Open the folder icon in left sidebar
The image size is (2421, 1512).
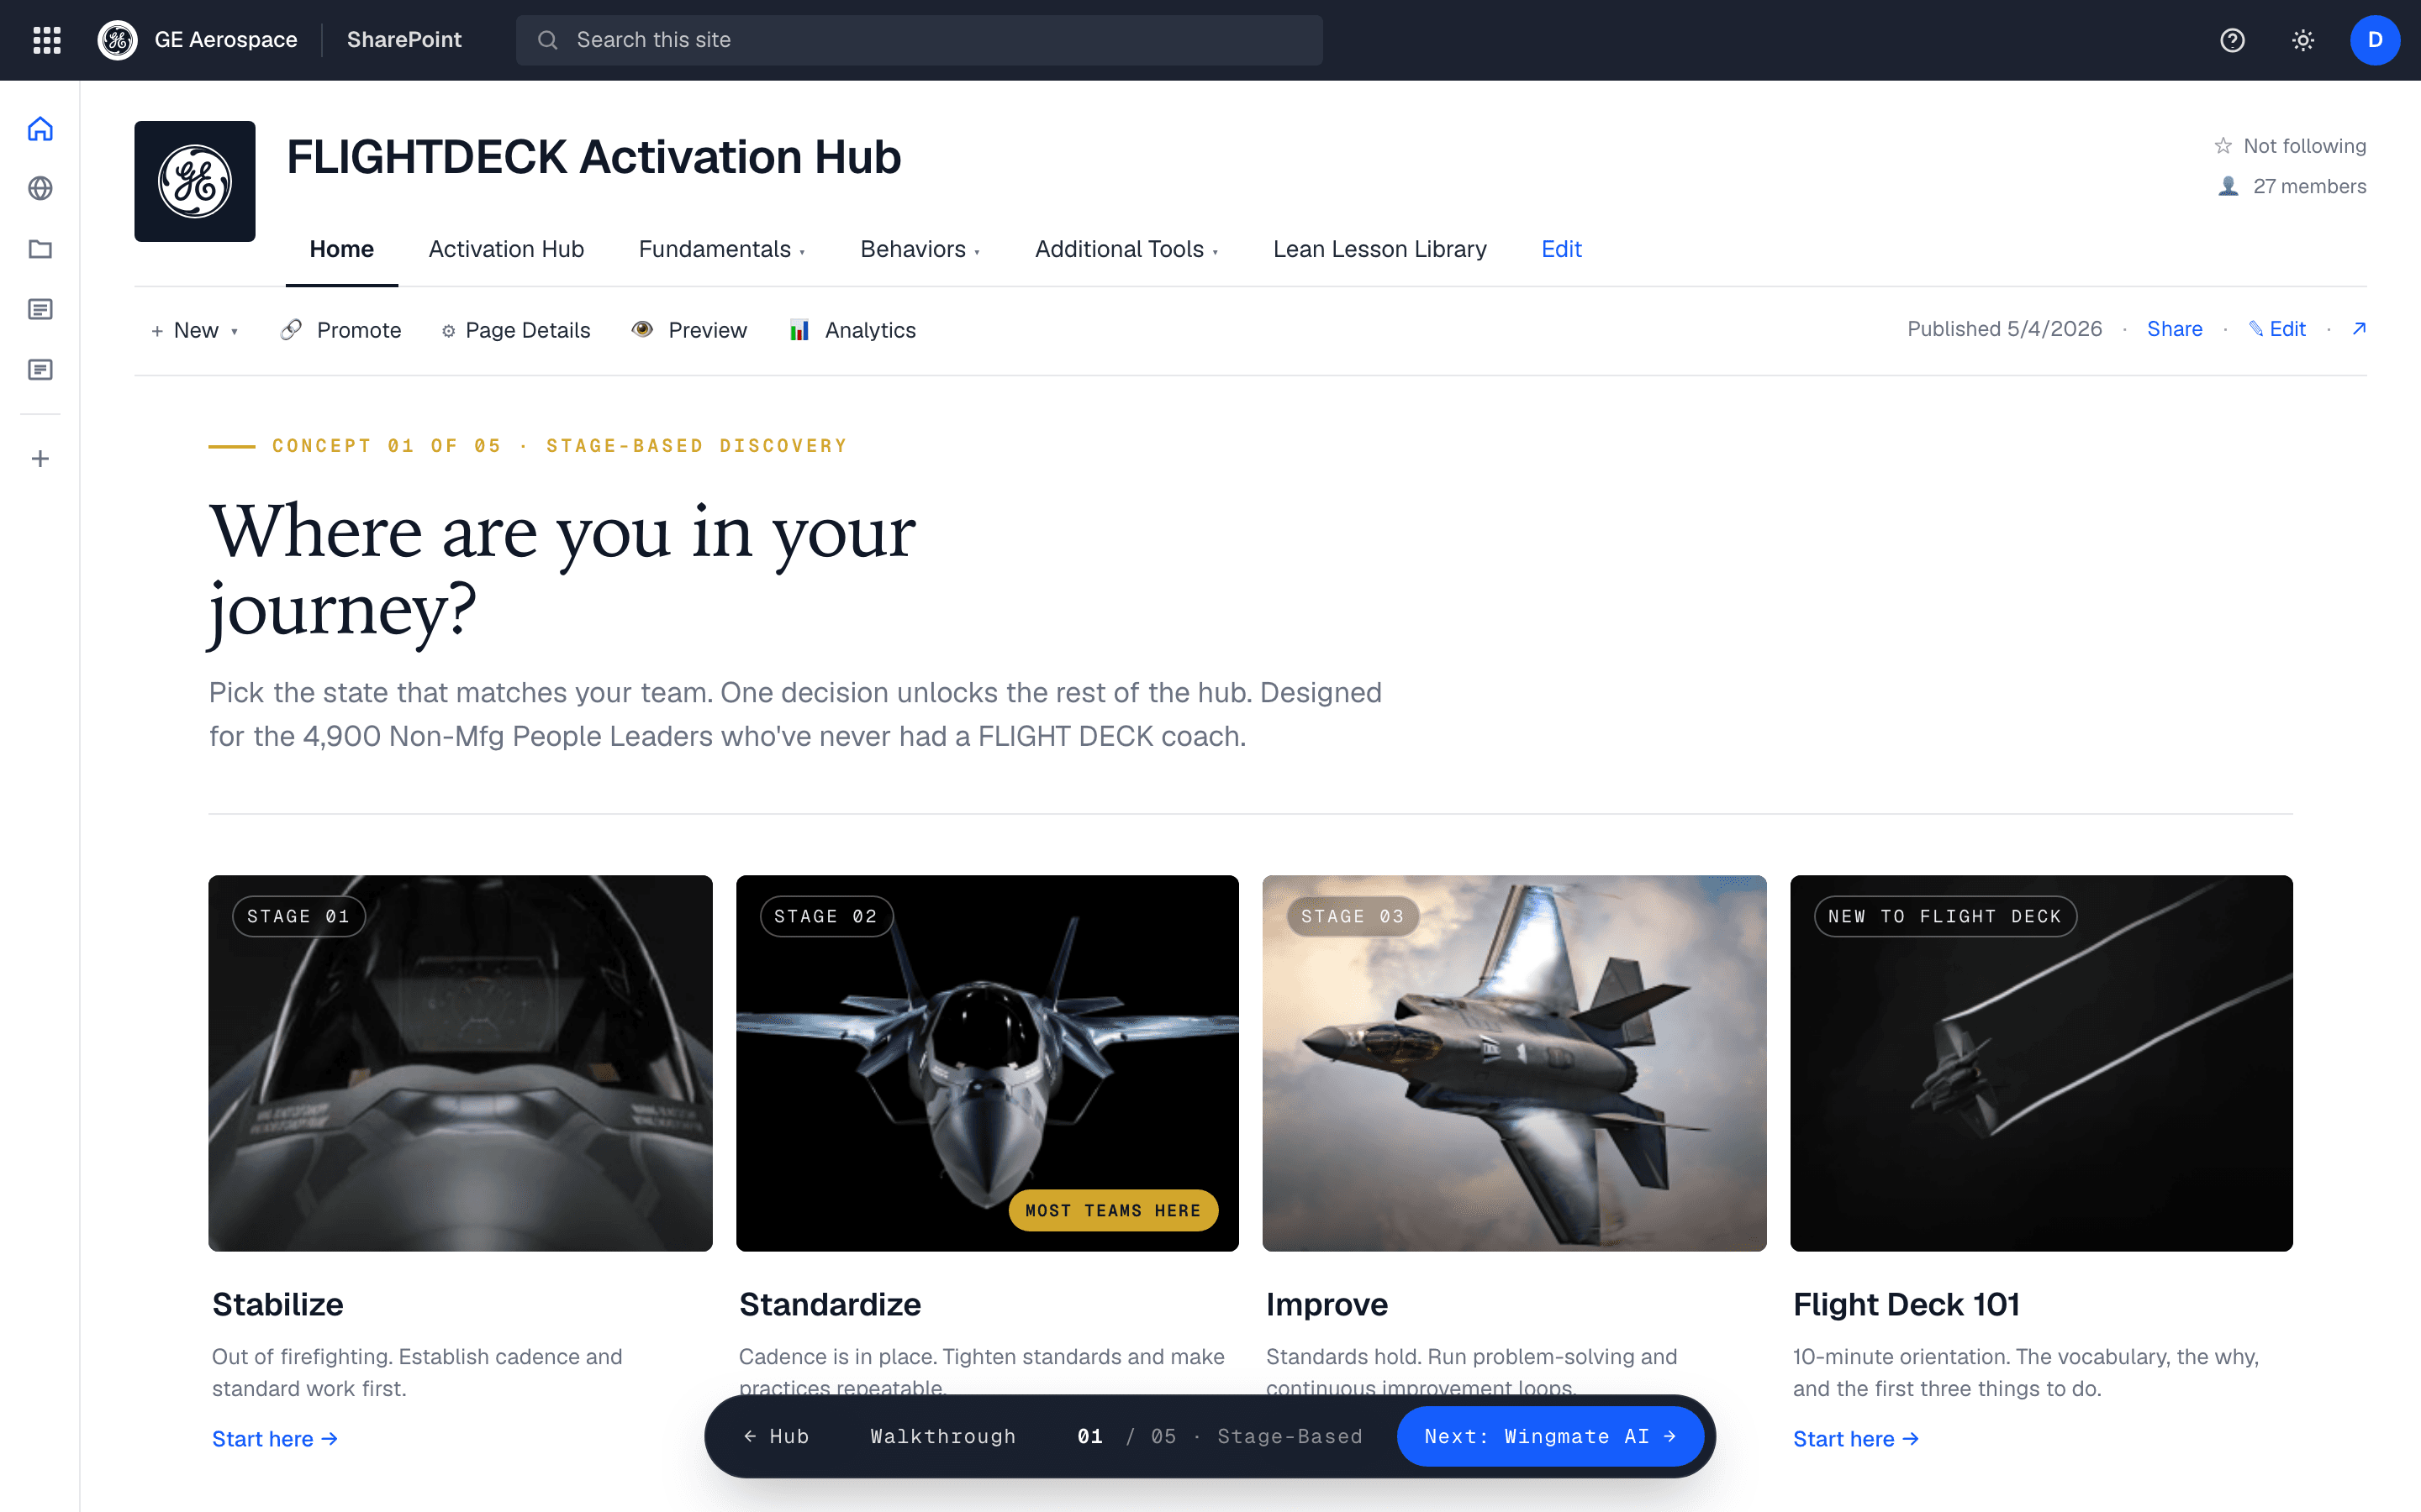pos(40,249)
